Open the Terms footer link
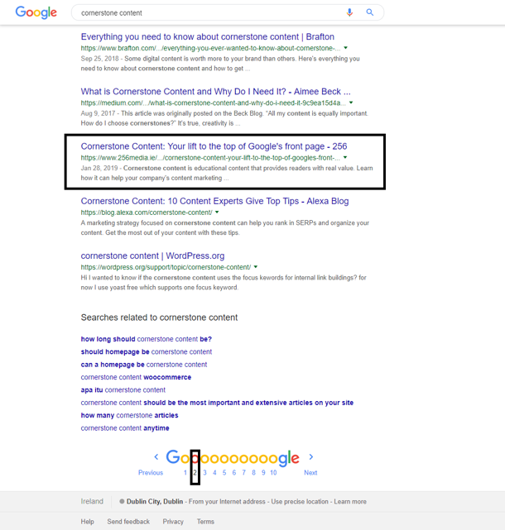 point(205,522)
